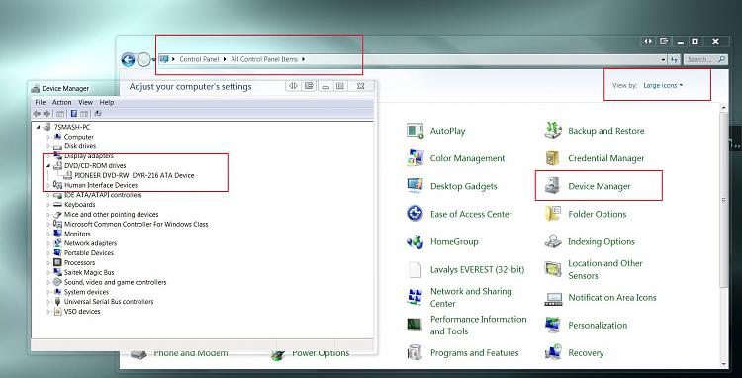
Task: Select Microsoft Common Controller For Windows Class
Action: (136, 224)
